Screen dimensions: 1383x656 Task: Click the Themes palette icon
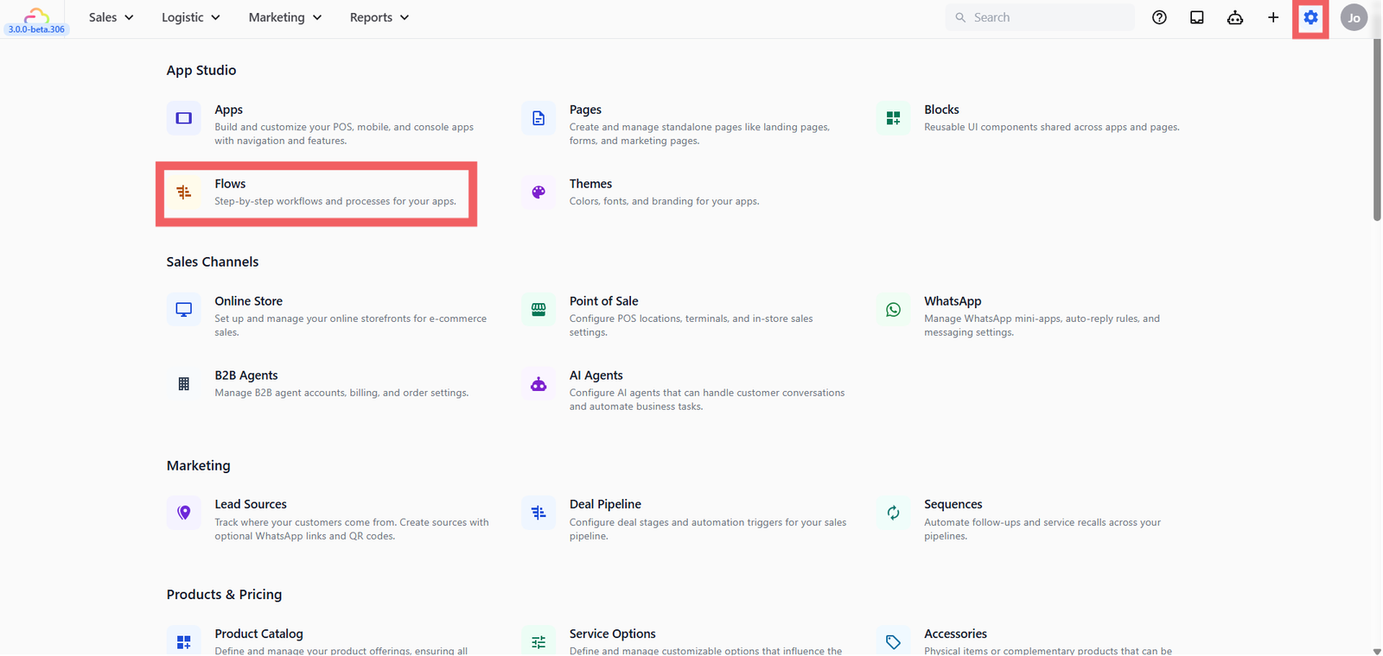(539, 192)
